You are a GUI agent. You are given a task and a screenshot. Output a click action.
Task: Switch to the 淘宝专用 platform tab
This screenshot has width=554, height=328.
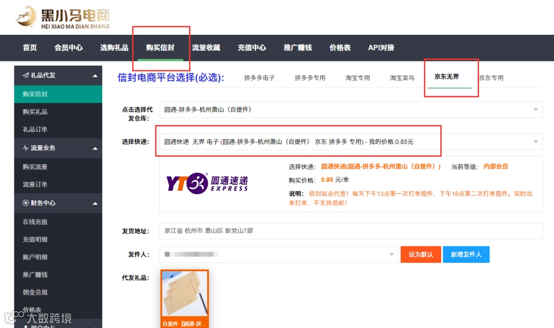(x=358, y=78)
